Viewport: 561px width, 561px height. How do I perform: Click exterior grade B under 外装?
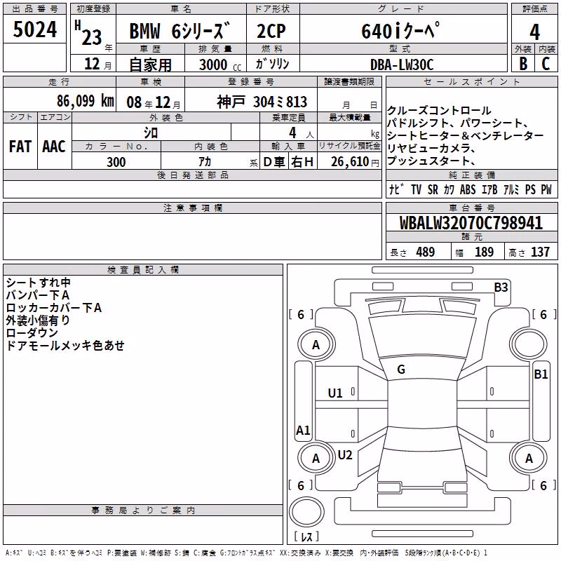tap(523, 64)
